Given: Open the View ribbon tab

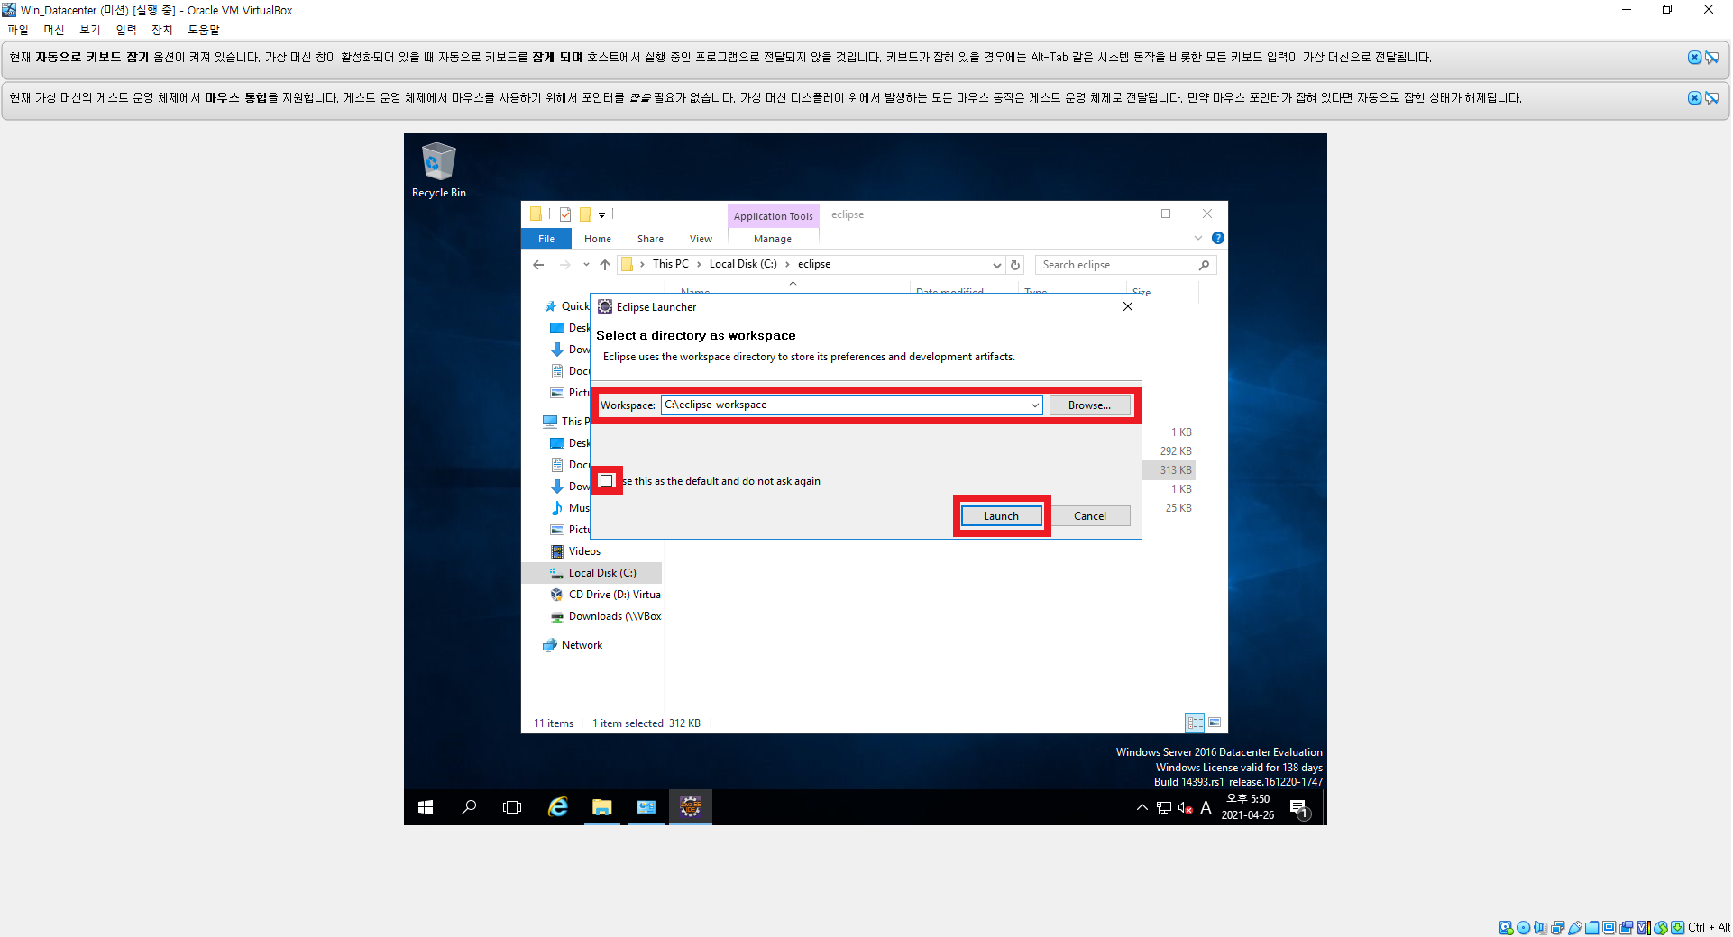Looking at the screenshot, I should pyautogui.click(x=701, y=239).
